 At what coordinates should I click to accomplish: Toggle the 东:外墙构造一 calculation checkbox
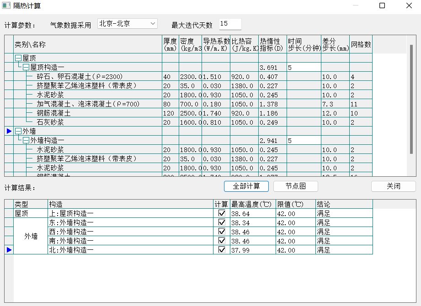pos(222,222)
